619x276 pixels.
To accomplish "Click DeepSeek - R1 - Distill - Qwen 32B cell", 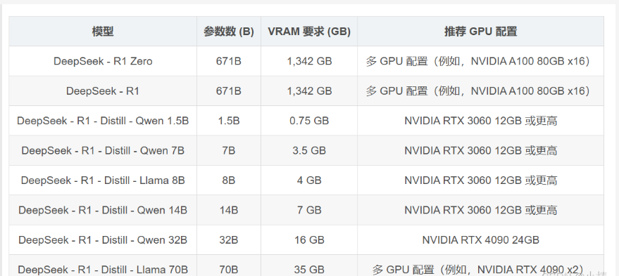I will 103,239.
